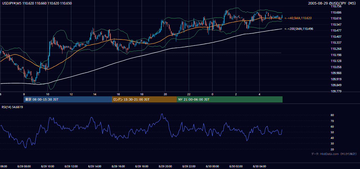The width and height of the screenshot is (360, 169).
Task: Click RSI scale value 20
Action: click(x=332, y=149)
